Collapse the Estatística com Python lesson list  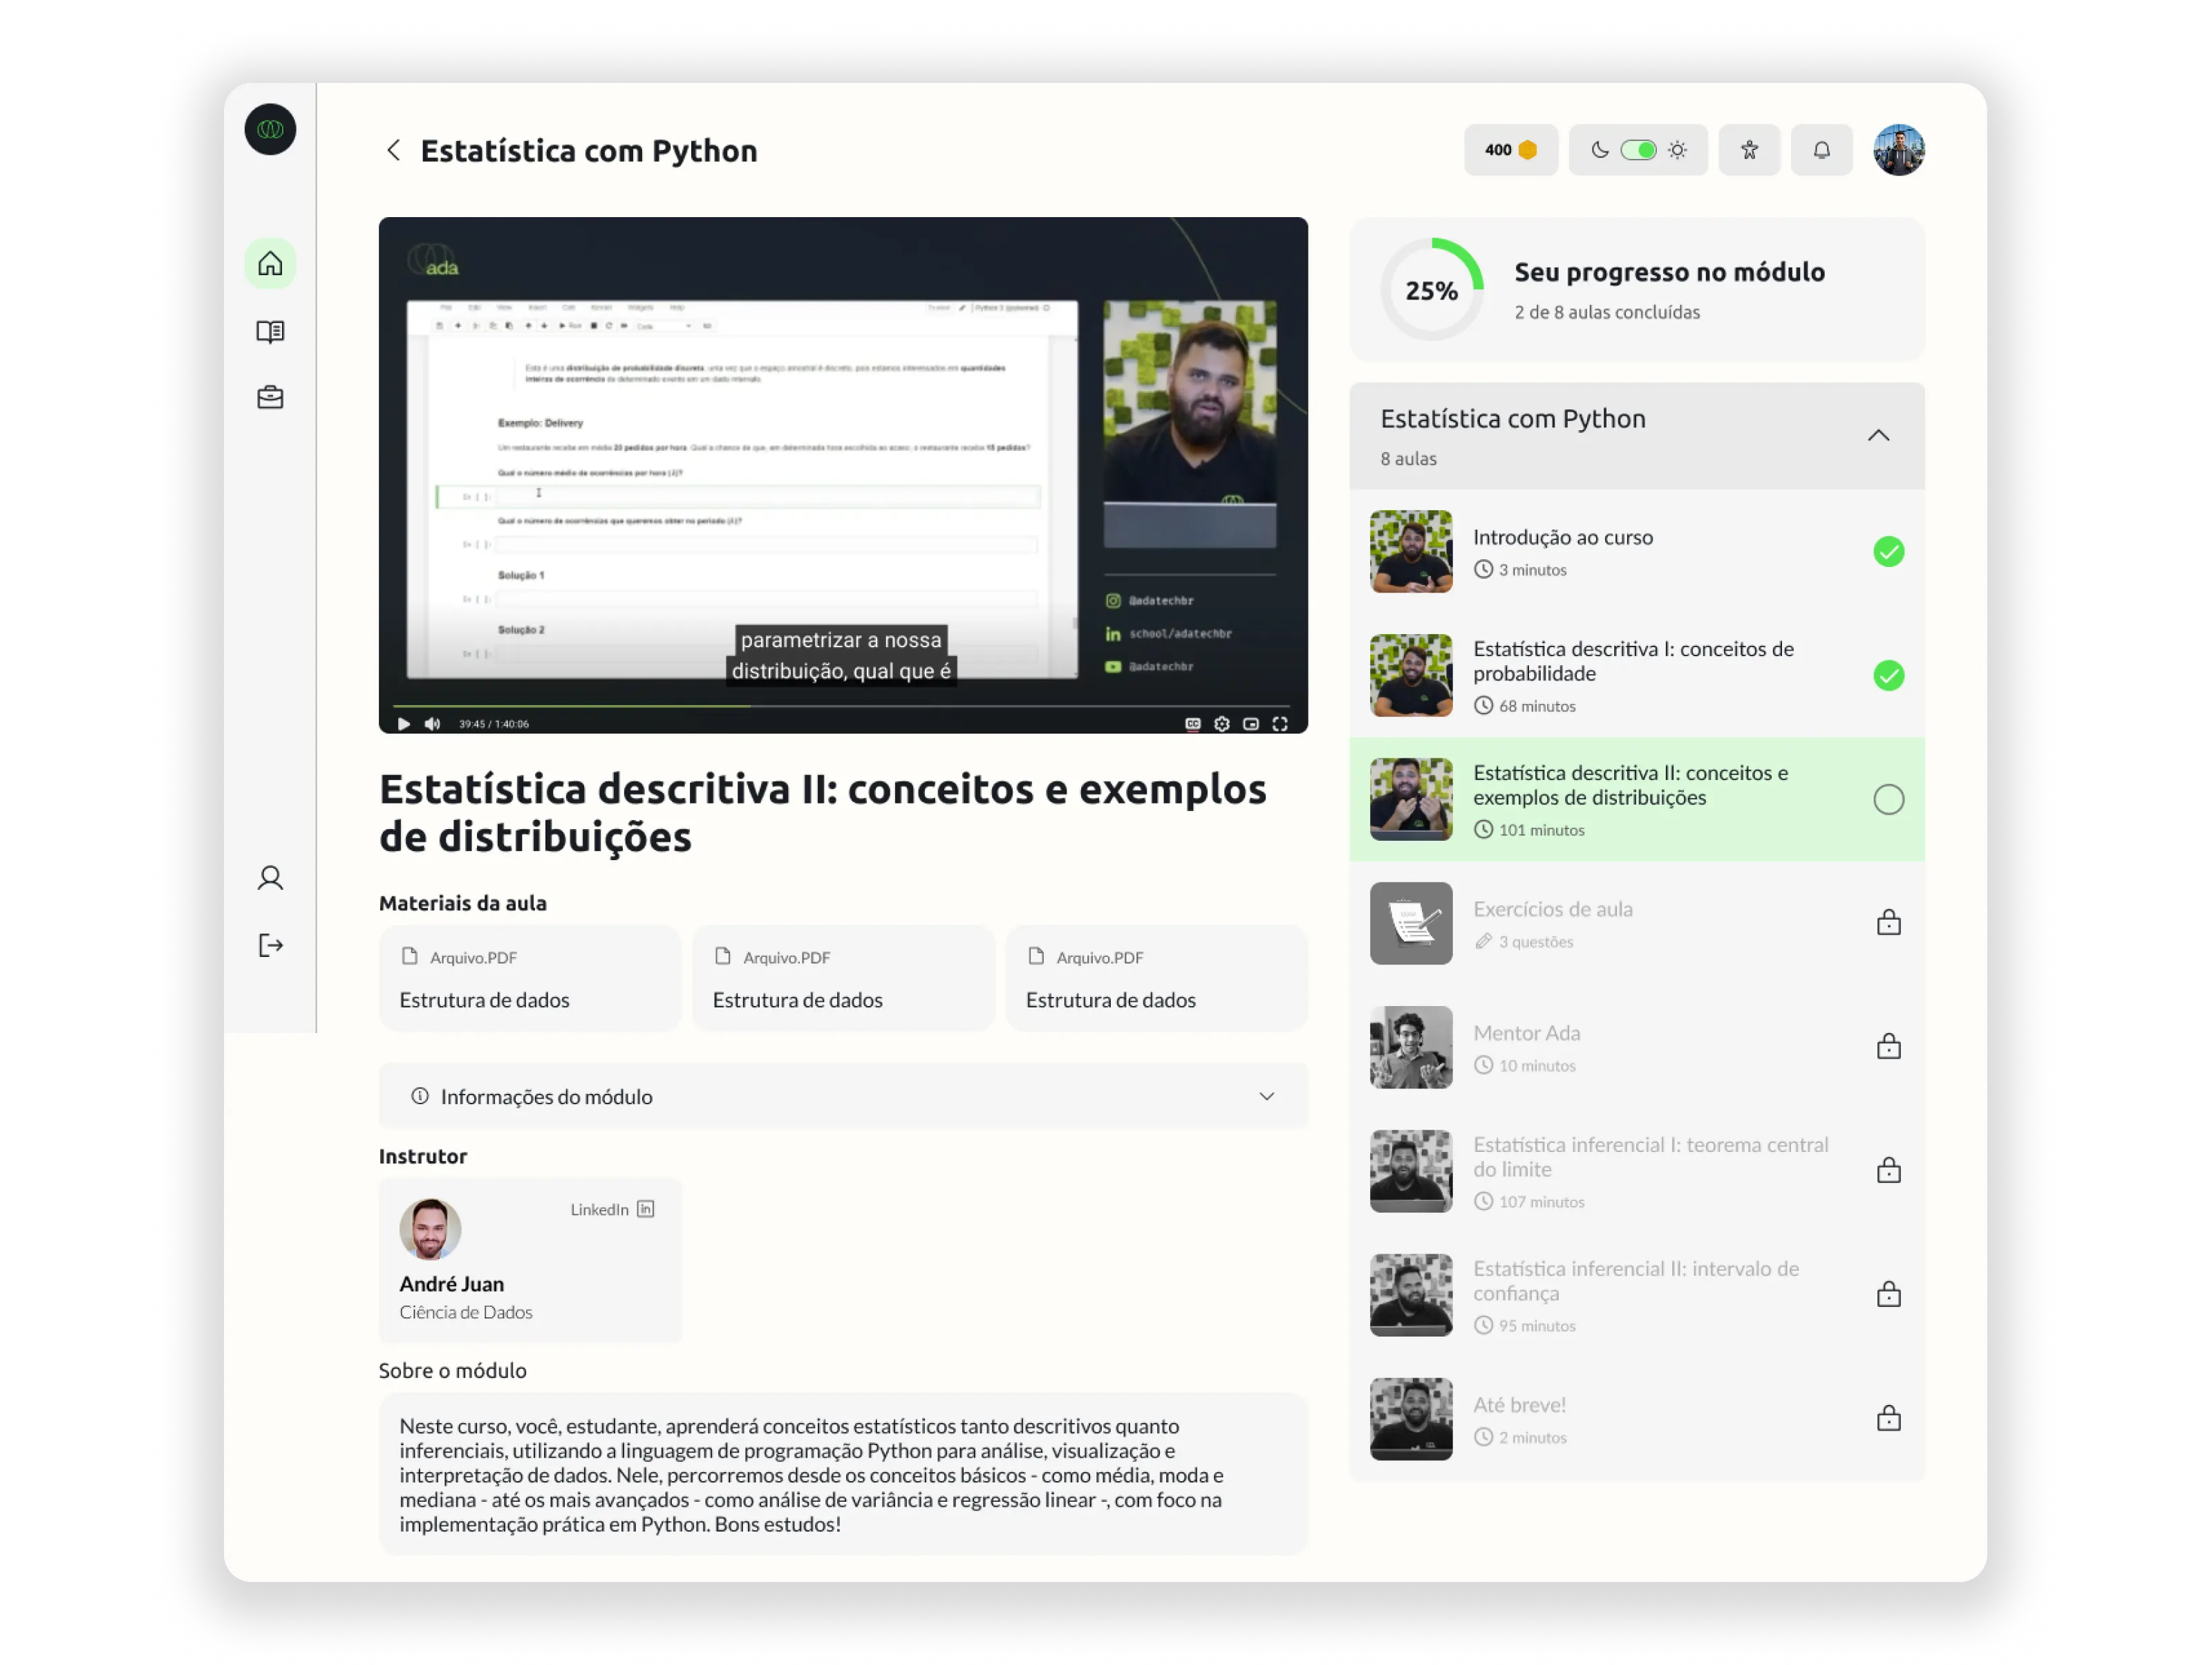(1878, 436)
